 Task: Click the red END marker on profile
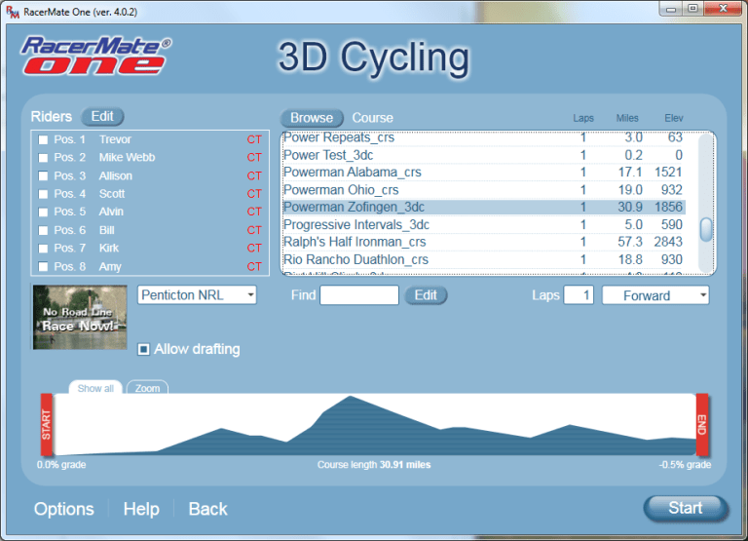pyautogui.click(x=701, y=425)
